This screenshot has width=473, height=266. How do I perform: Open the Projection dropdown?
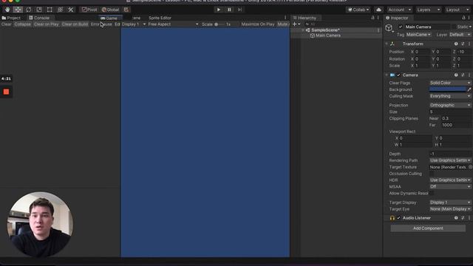(450, 105)
